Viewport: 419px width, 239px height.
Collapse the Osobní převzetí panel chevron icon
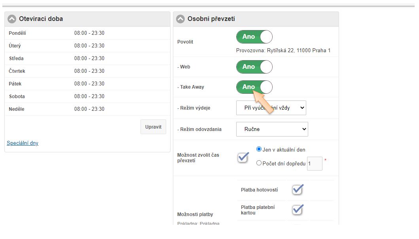click(180, 19)
